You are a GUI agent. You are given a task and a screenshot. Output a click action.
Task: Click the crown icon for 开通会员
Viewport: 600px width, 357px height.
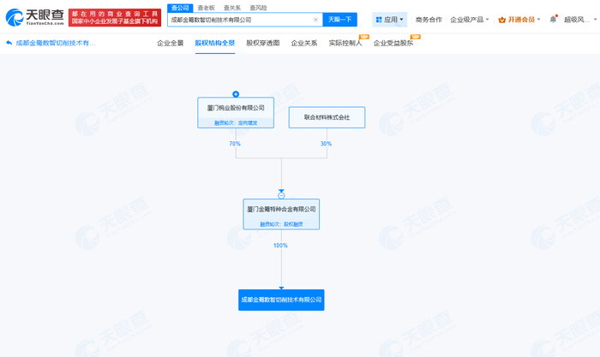(502, 20)
